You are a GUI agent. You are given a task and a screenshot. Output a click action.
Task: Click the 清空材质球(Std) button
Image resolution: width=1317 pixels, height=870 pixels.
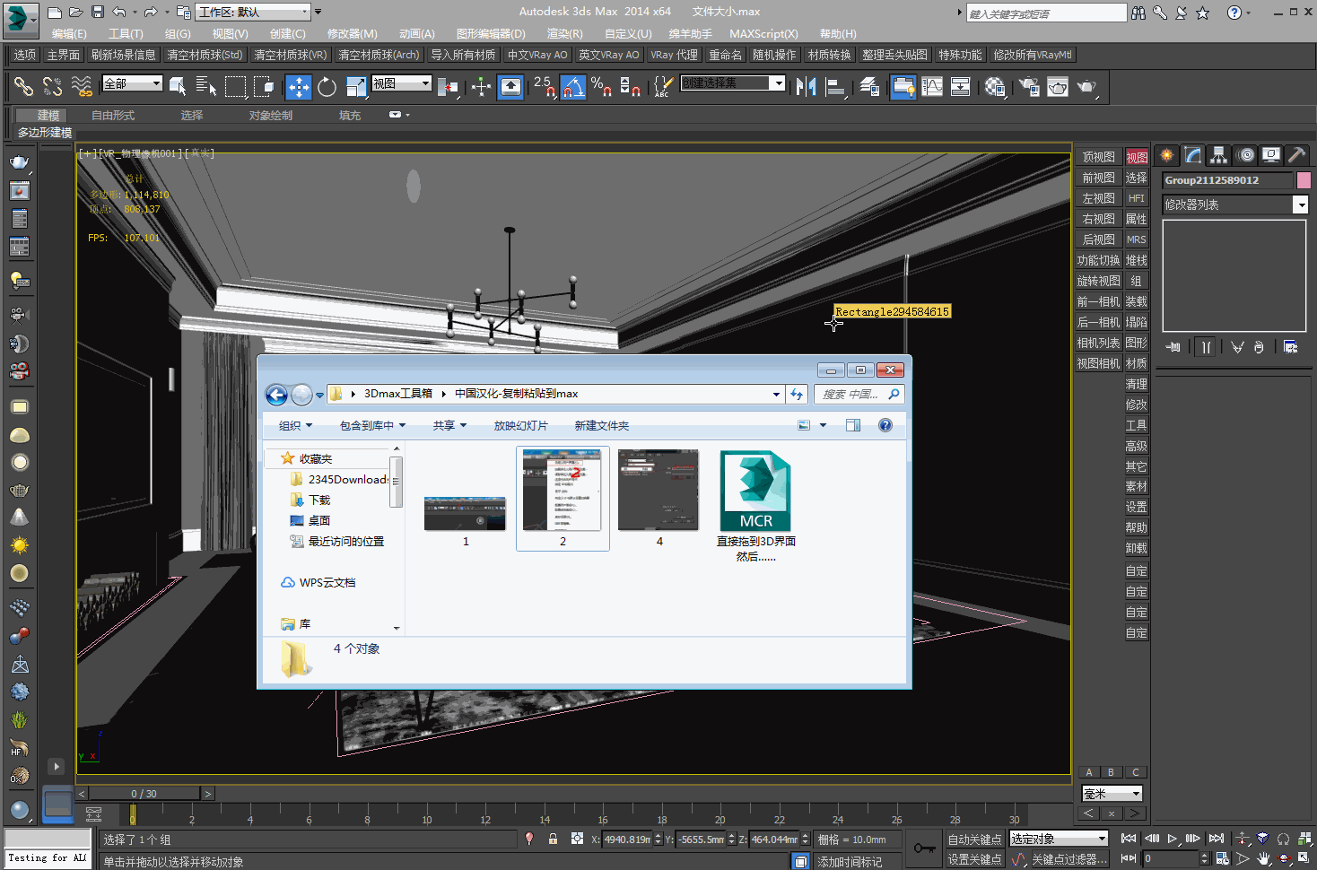point(205,55)
